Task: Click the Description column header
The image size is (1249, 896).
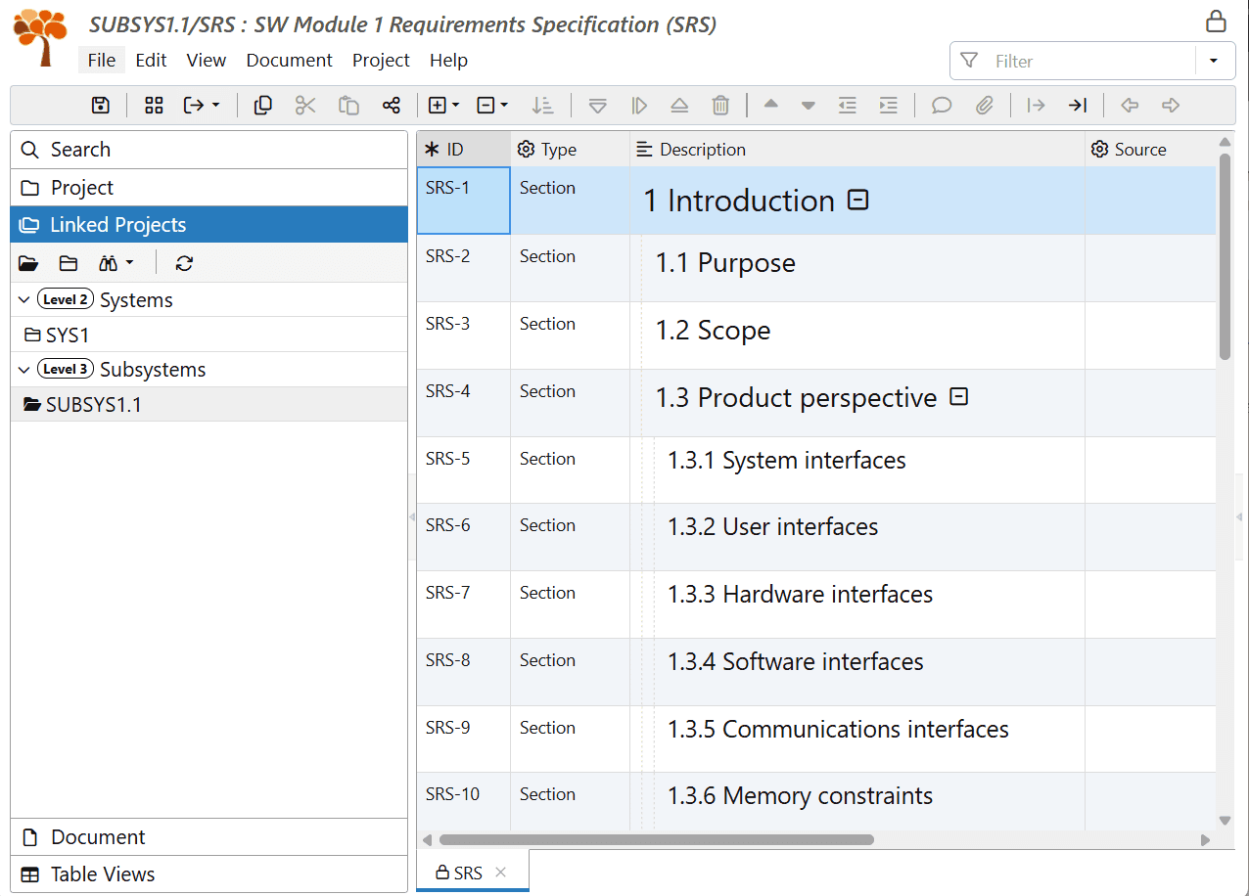Action: pos(857,150)
